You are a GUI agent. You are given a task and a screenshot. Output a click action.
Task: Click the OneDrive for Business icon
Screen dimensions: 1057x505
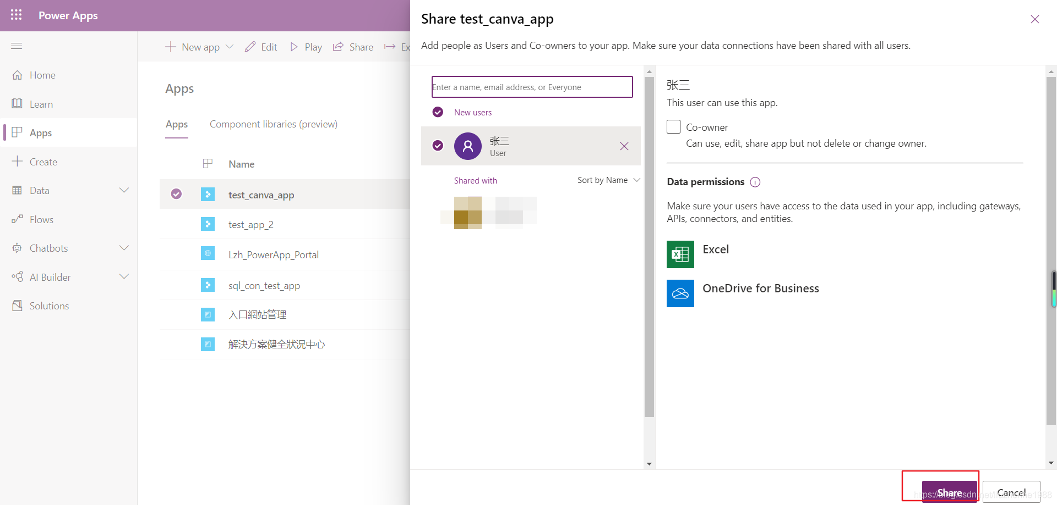(680, 293)
